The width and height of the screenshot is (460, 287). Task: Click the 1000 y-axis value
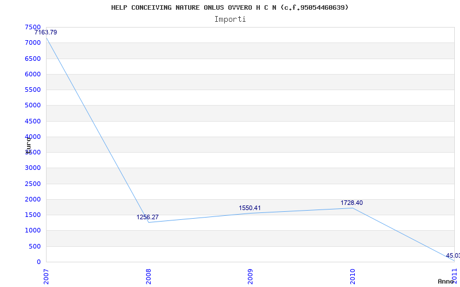(33, 231)
